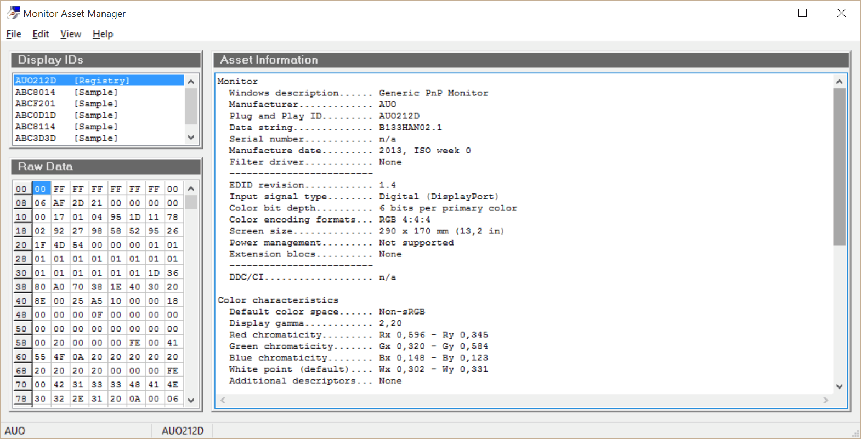This screenshot has width=861, height=439.
Task: Select the 54 byte cell
Action: (x=78, y=245)
